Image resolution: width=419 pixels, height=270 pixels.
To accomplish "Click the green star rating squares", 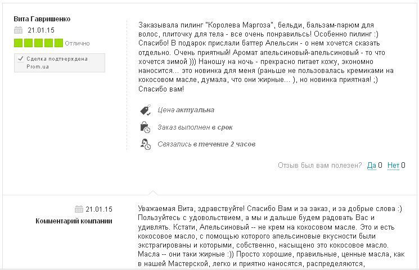I will (x=38, y=43).
